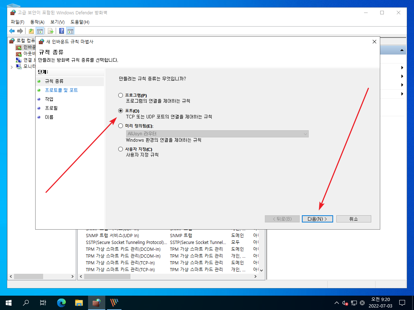Click the network tray icon
Viewport: 414px width, 310px height.
click(x=354, y=303)
